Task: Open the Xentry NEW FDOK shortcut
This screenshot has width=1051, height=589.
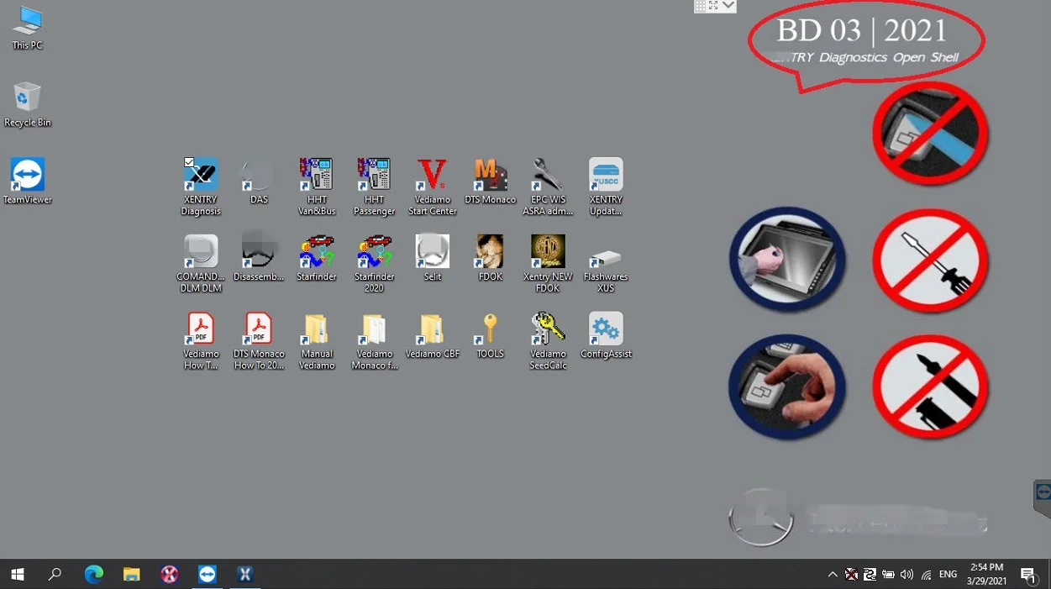Action: [548, 252]
